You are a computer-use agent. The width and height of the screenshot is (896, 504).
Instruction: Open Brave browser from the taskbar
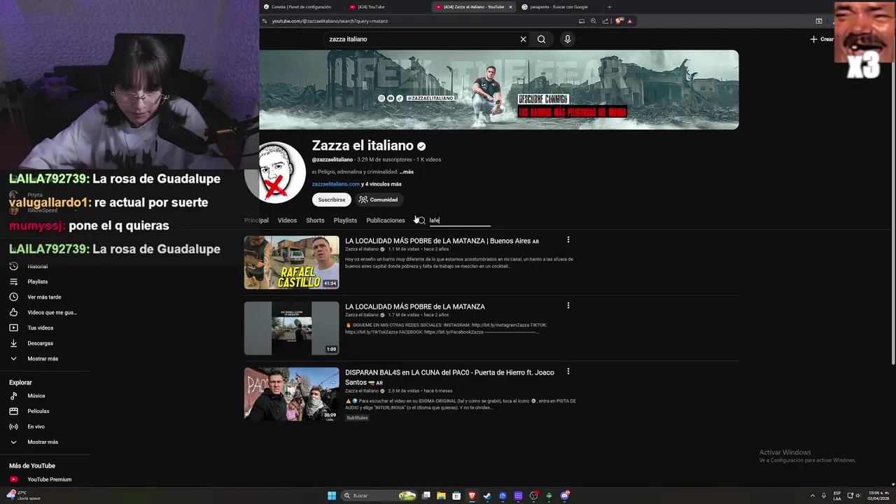[x=472, y=496]
